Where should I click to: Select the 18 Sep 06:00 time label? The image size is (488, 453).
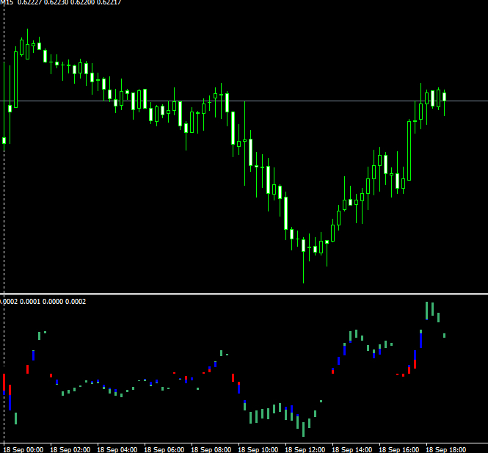(164, 449)
